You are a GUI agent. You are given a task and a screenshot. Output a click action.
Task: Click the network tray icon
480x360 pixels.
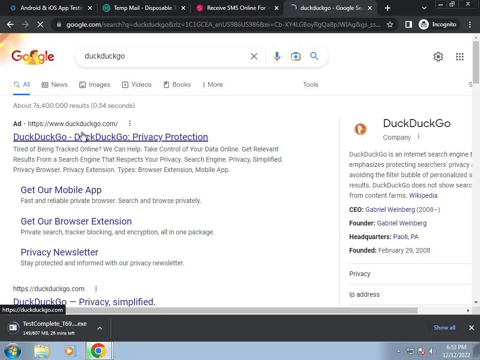(410, 351)
